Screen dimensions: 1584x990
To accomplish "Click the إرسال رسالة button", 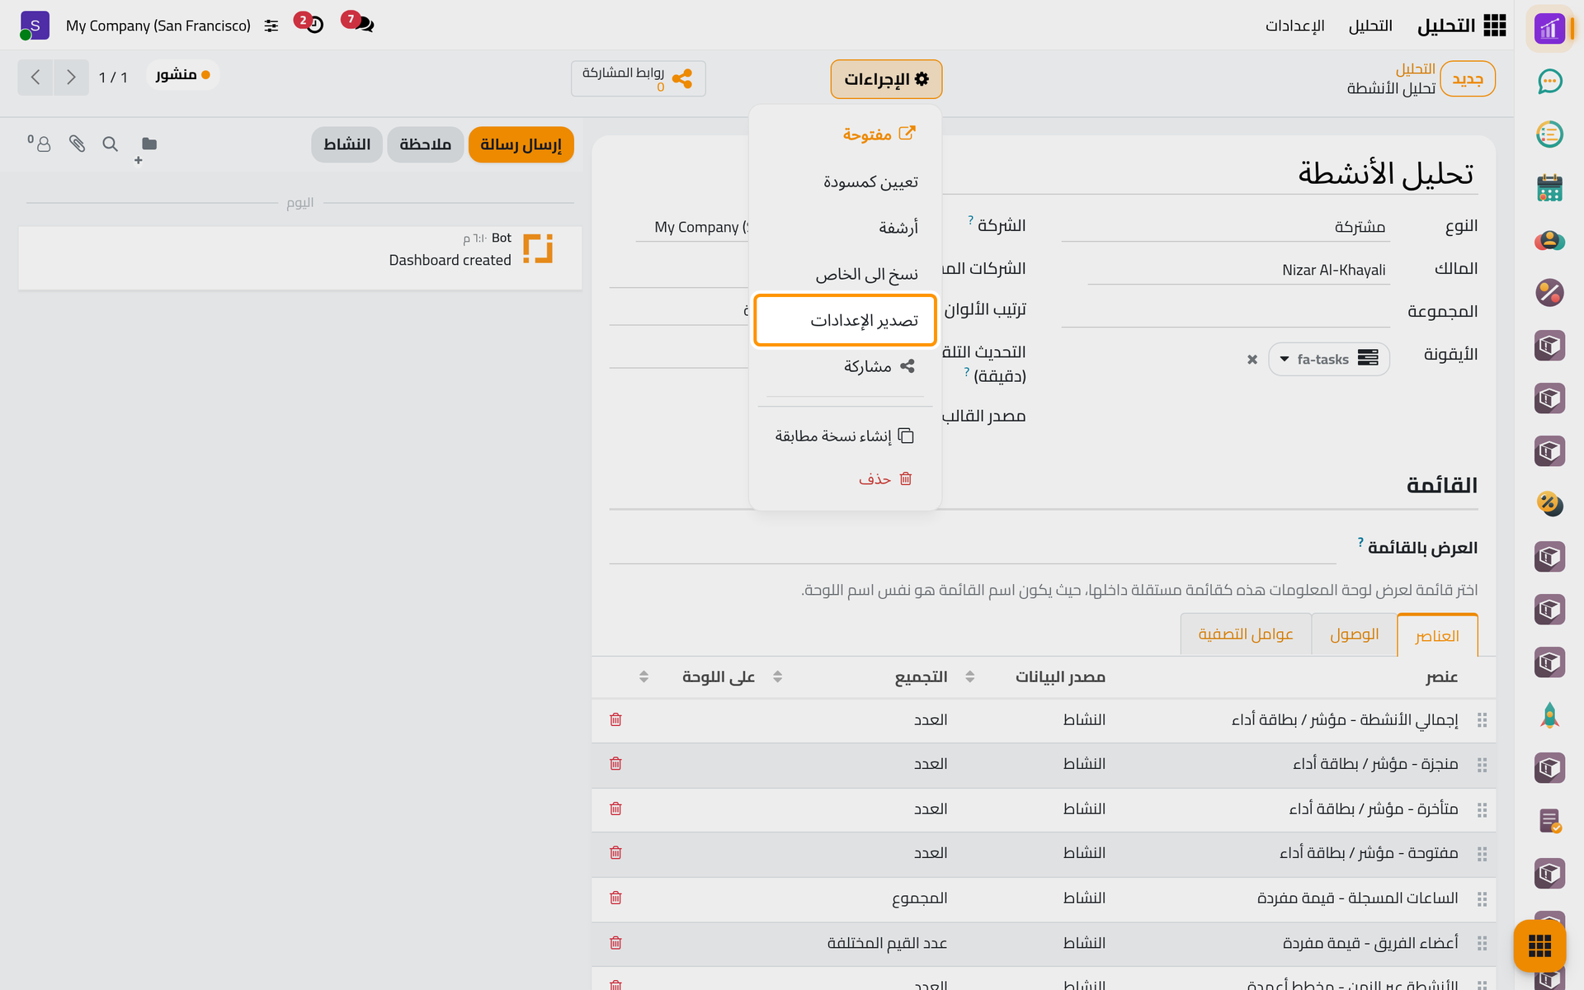I will pyautogui.click(x=521, y=144).
